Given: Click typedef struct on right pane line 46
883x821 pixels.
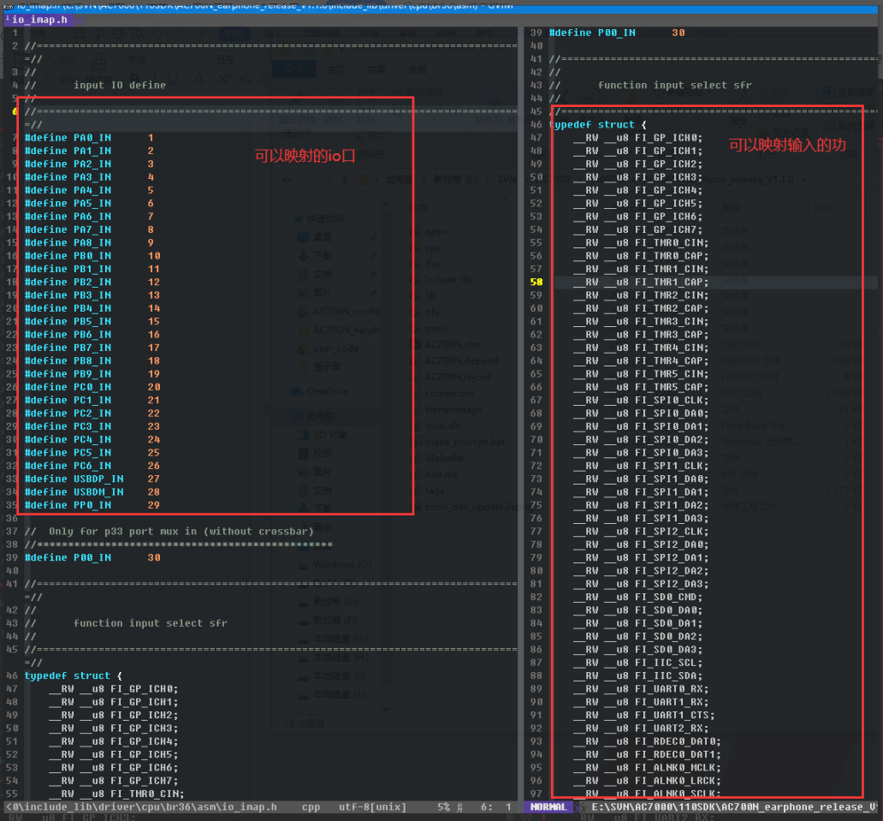Looking at the screenshot, I should point(592,124).
